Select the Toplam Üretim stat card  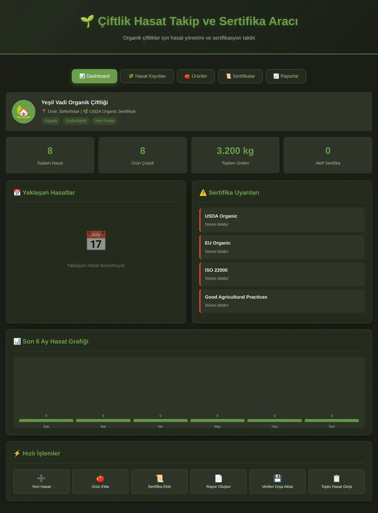coord(235,155)
